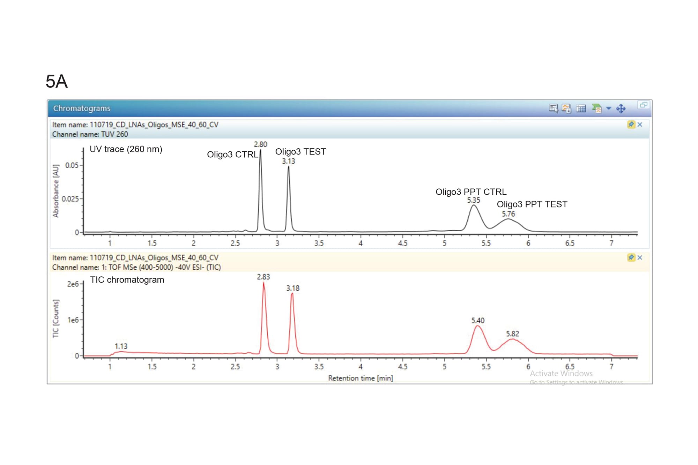The image size is (698, 465).
Task: Activate the pan navigation icon
Action: pyautogui.click(x=621, y=108)
